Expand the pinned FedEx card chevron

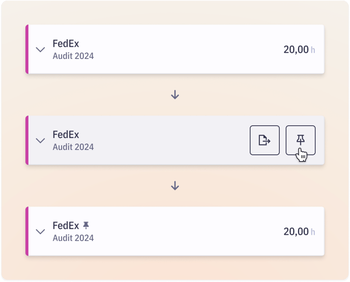click(x=40, y=231)
